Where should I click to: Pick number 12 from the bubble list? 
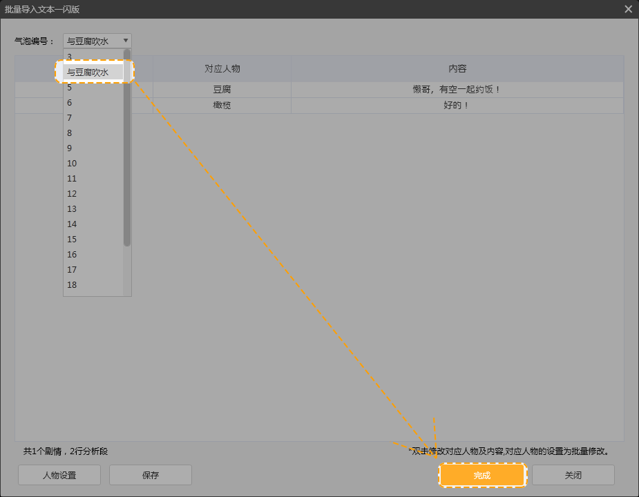pyautogui.click(x=72, y=194)
